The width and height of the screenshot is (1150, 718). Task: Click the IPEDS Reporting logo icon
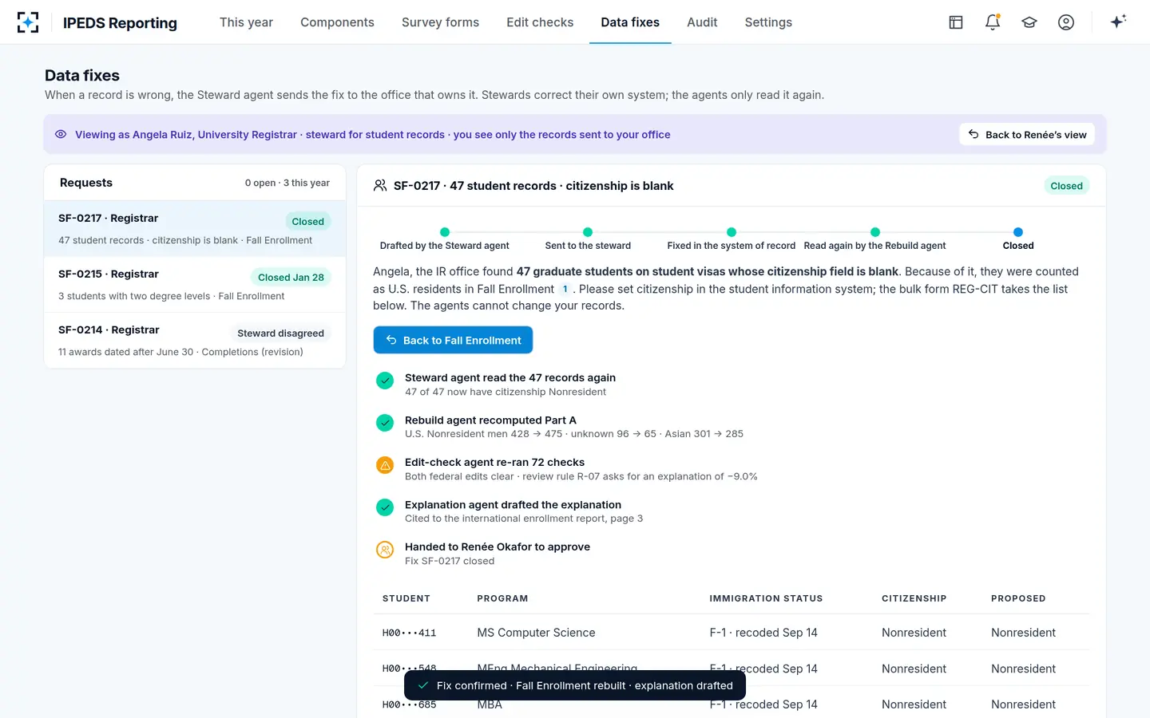click(x=28, y=22)
